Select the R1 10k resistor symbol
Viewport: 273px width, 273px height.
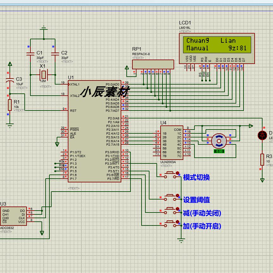click(10, 105)
